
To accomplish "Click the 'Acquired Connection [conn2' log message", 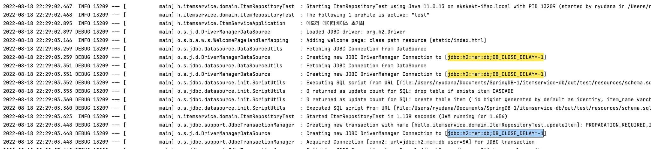I will (420, 142).
